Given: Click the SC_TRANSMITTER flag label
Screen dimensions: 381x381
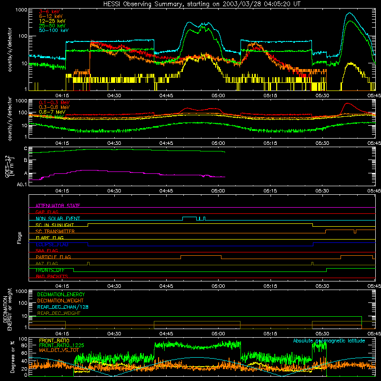Looking at the screenshot, I should tap(55, 231).
